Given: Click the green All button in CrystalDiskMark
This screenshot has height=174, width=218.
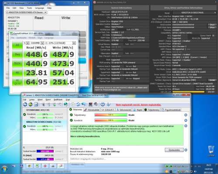Looking at the screenshot, I should pyautogui.click(x=17, y=45).
